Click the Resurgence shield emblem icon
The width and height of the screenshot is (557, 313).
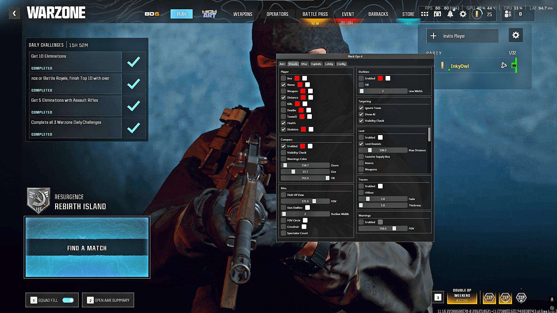[x=39, y=201]
